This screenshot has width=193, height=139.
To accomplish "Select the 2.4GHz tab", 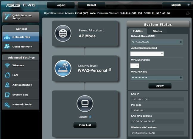I will [x=138, y=31].
